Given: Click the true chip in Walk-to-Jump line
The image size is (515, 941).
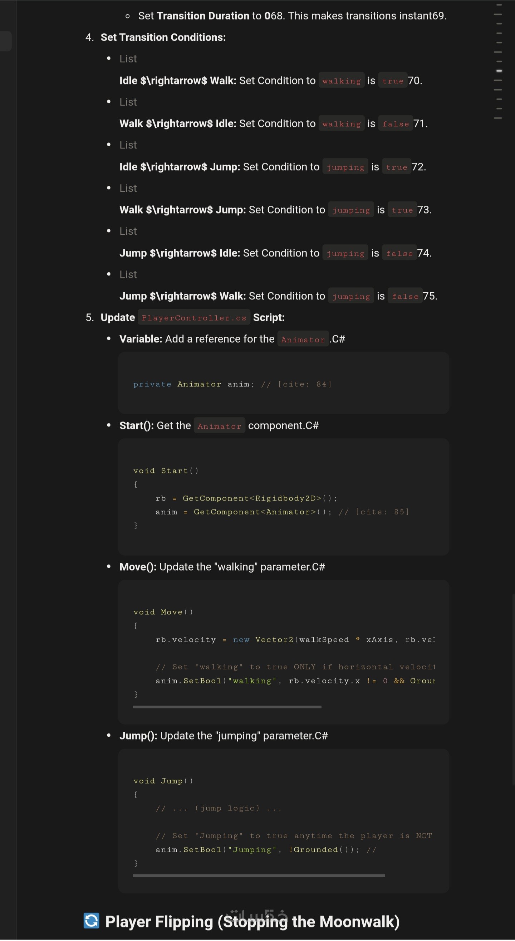Looking at the screenshot, I should [402, 210].
